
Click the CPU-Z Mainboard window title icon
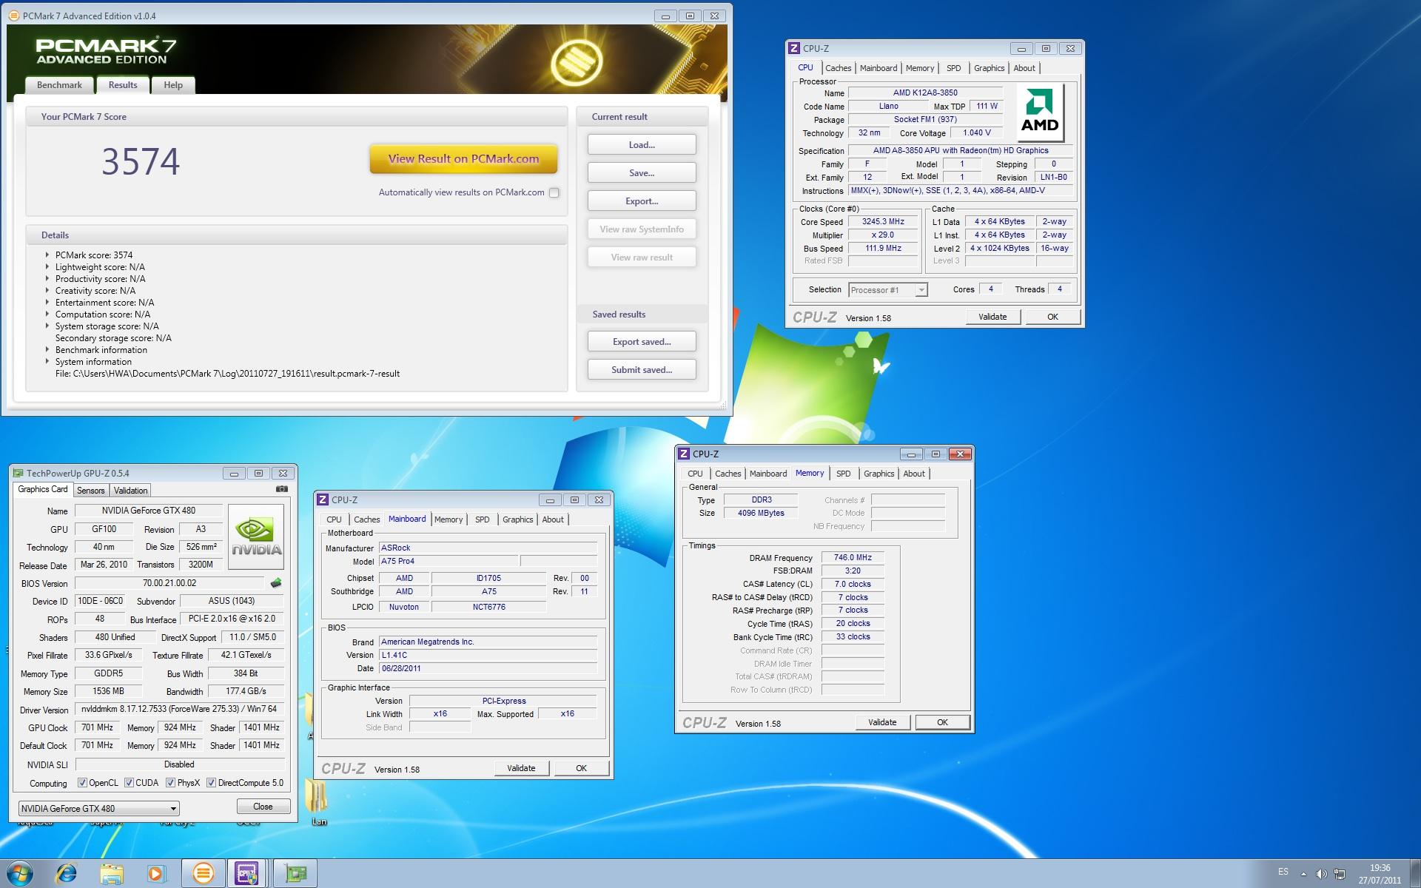[323, 499]
